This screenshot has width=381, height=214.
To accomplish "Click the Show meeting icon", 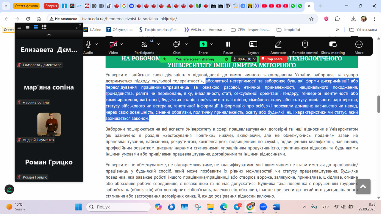I will point(333,45).
